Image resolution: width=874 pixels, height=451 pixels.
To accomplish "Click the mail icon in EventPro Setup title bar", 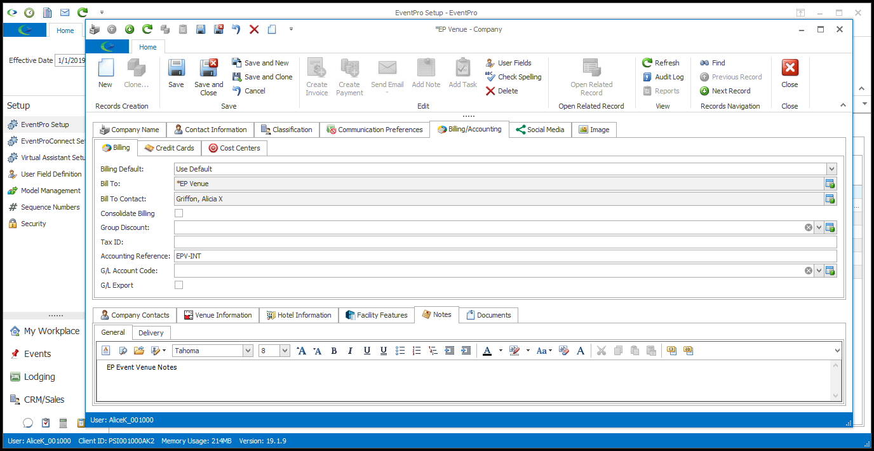I will pos(65,13).
